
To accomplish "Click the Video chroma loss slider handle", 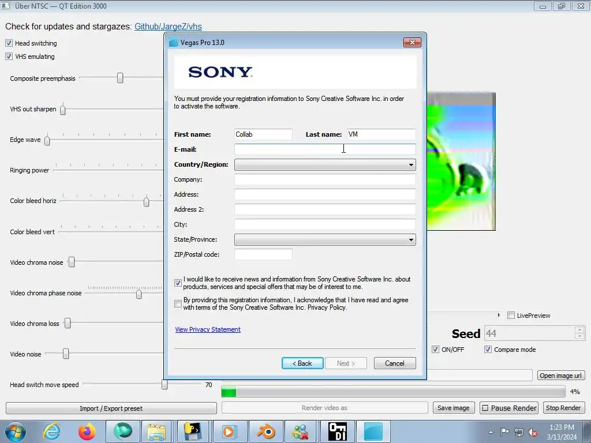I will (x=68, y=323).
